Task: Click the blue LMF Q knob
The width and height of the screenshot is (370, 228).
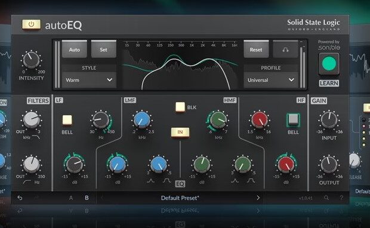Action: 159,164
